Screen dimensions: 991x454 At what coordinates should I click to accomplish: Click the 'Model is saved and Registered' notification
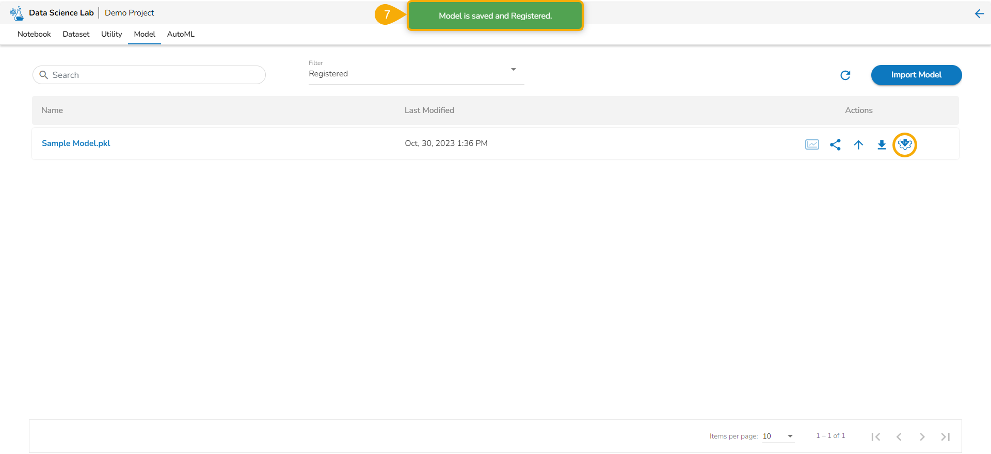495,16
